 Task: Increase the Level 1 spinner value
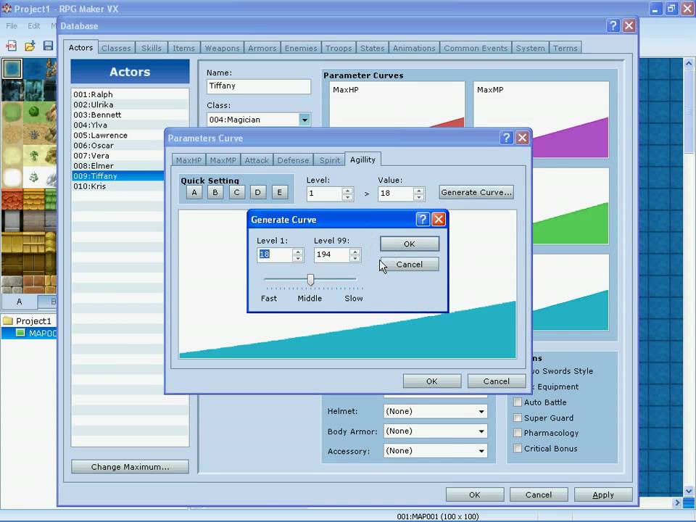tap(298, 252)
